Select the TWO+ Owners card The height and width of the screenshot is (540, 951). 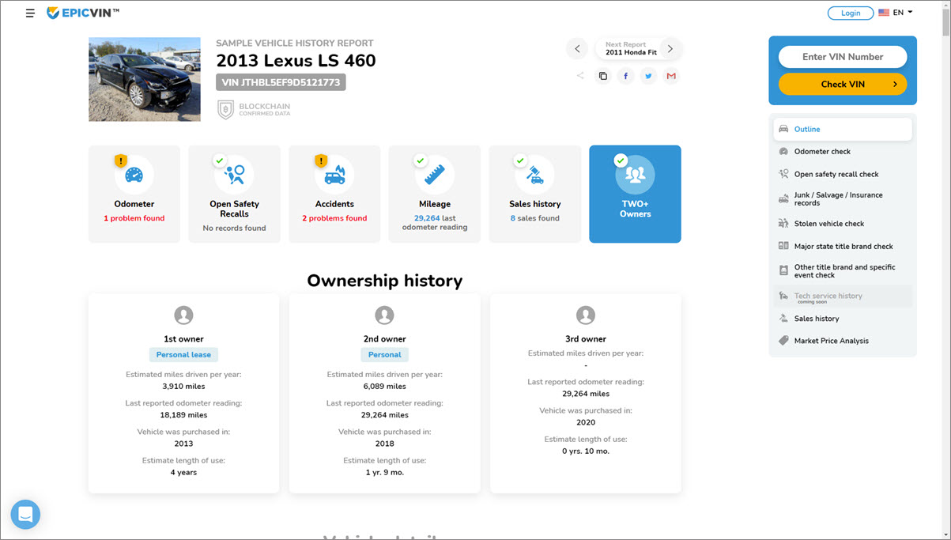pos(635,194)
